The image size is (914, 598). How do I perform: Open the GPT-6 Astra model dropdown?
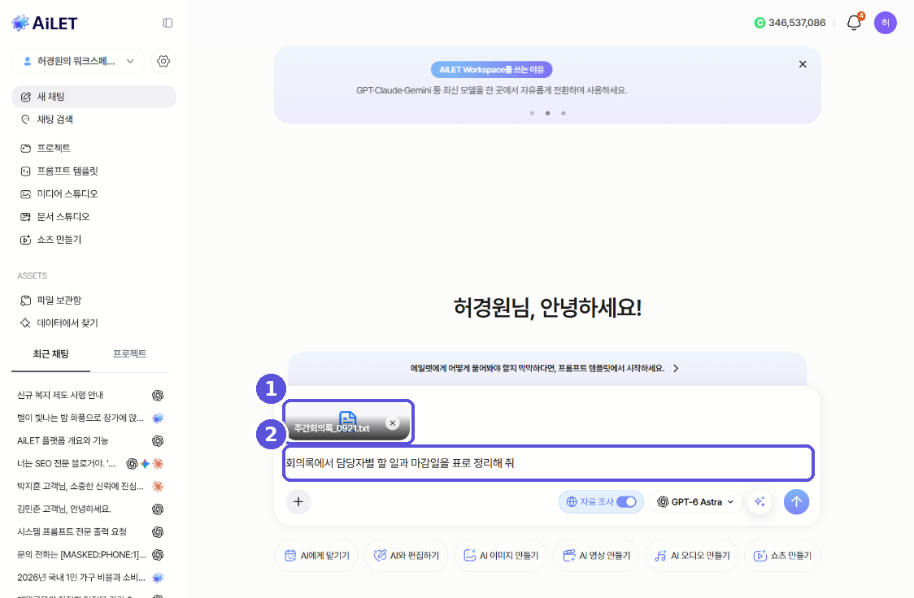697,502
